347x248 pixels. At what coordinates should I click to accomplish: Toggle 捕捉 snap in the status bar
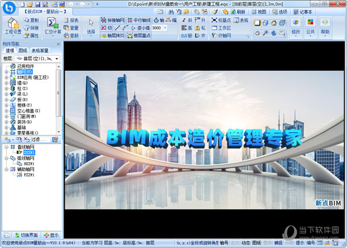(278, 243)
